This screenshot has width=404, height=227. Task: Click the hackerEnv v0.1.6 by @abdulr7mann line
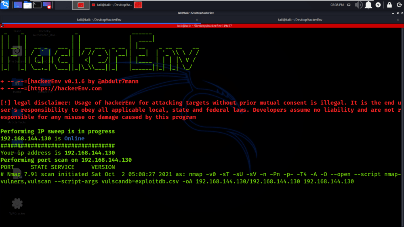pos(69,81)
